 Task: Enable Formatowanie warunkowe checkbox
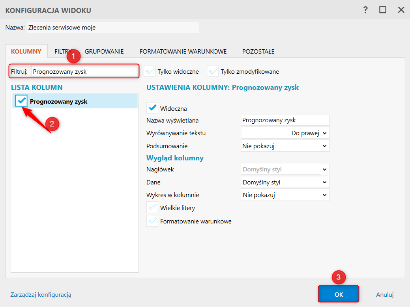pyautogui.click(x=152, y=221)
